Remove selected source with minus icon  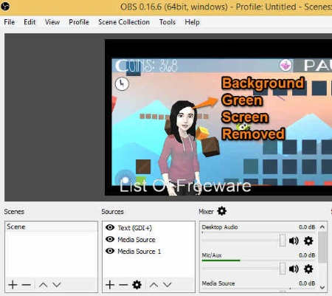point(123,285)
